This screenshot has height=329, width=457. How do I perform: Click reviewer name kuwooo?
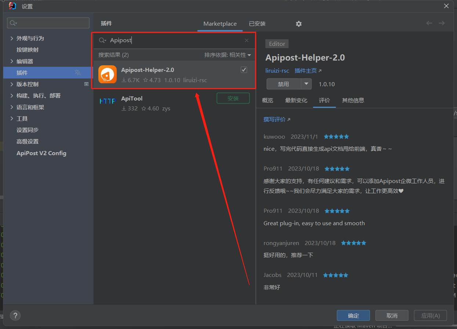(274, 136)
